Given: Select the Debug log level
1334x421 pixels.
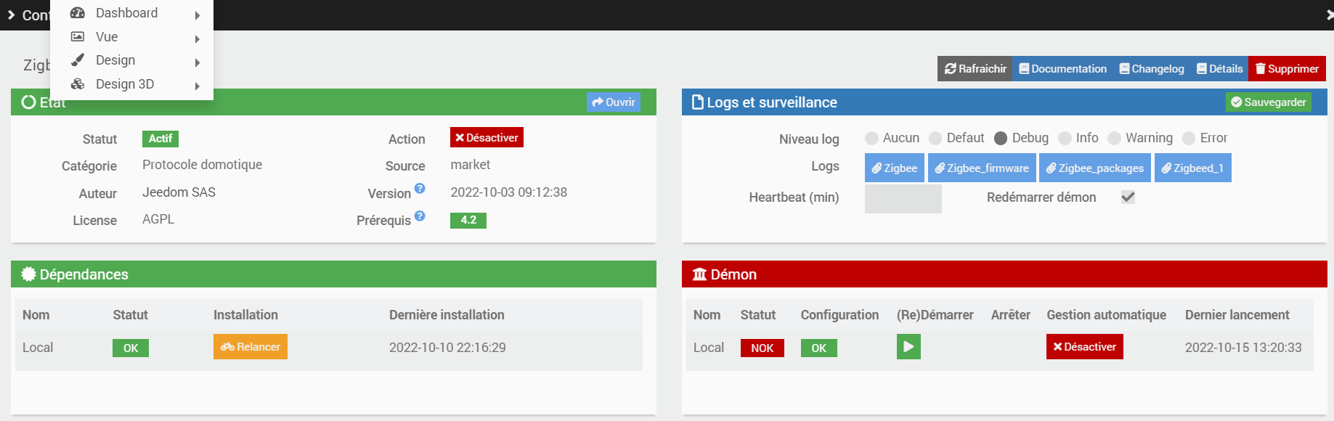Looking at the screenshot, I should pos(1001,138).
